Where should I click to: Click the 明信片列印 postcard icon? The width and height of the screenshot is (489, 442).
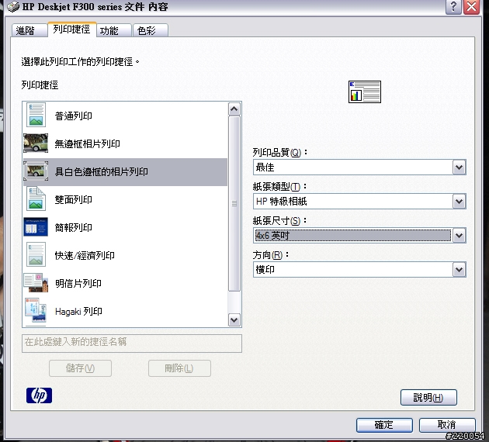36,283
